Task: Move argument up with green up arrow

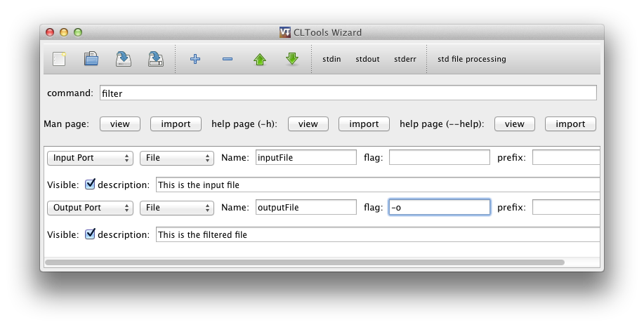Action: click(260, 60)
